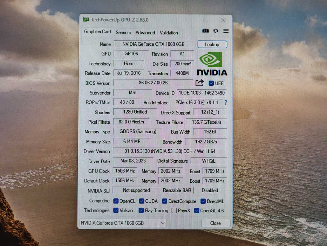Click the Computing label
This screenshot has height=246, width=327.
(99, 201)
